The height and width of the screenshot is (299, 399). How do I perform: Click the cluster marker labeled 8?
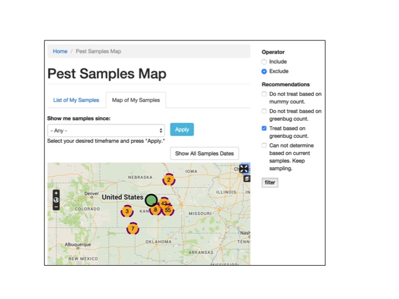tap(155, 210)
